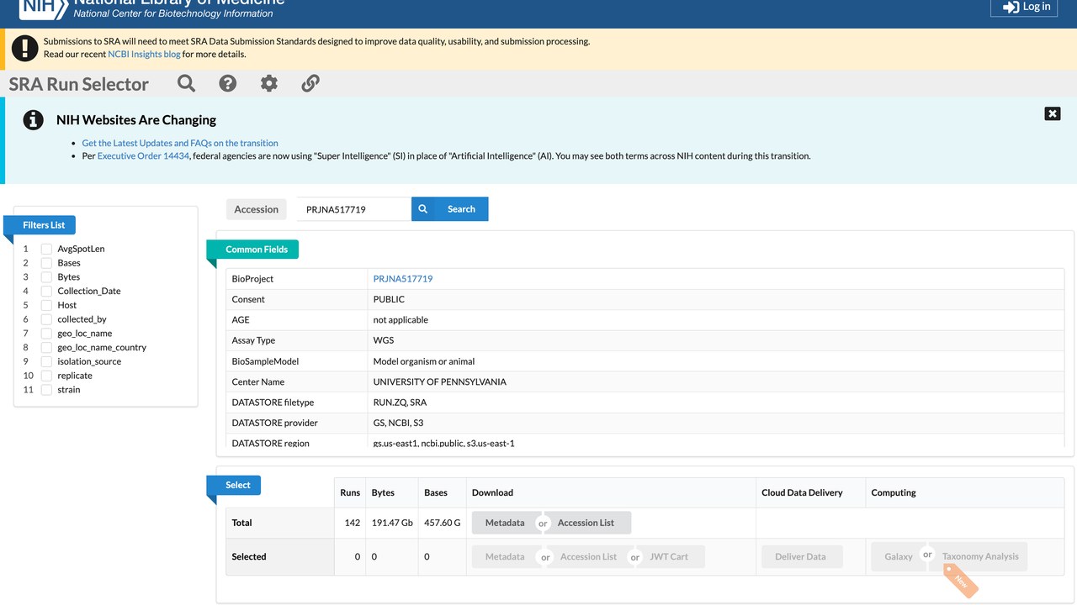Click the blue Search button
Viewport: 1077px width, 605px height.
pos(450,209)
